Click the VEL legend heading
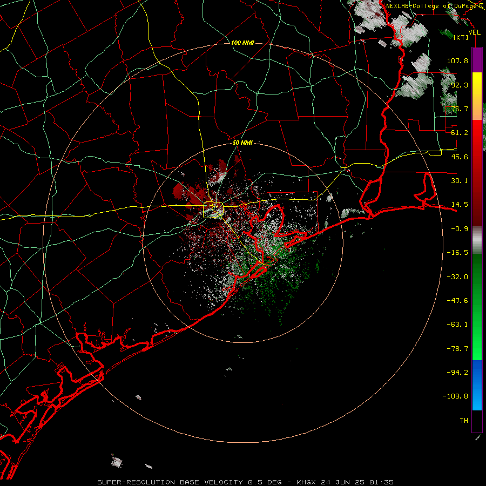The height and width of the screenshot is (486, 486). pyautogui.click(x=474, y=32)
